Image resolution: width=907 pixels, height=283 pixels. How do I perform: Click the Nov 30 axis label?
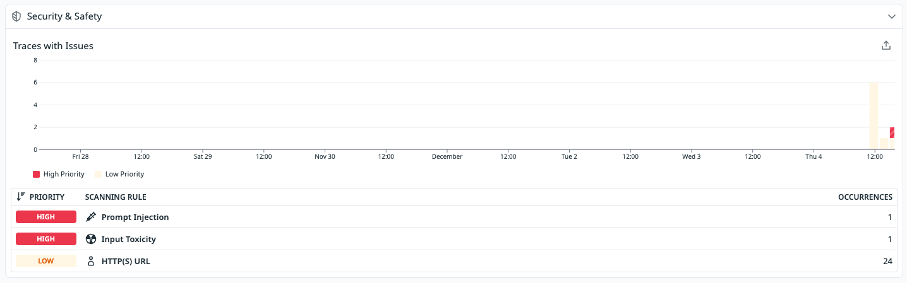325,156
